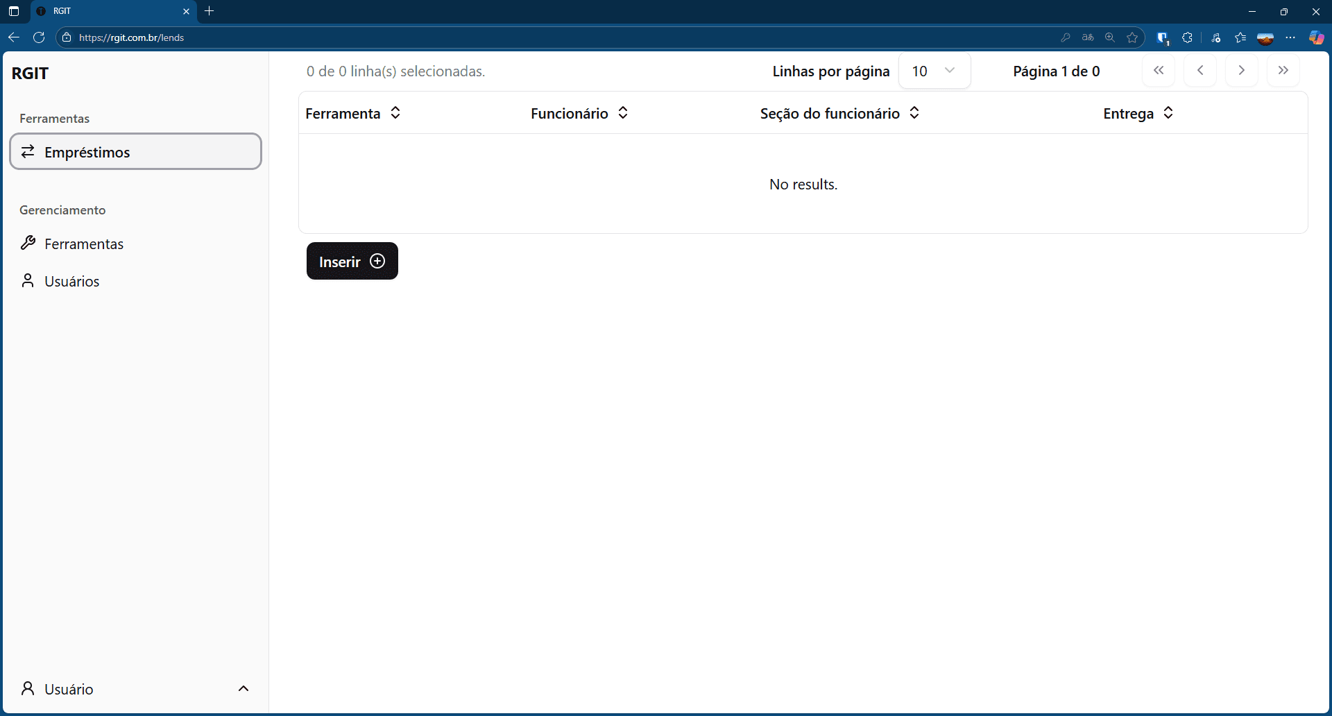Open the Empréstimos section
Screen dimensions: 1332x716
(135, 152)
